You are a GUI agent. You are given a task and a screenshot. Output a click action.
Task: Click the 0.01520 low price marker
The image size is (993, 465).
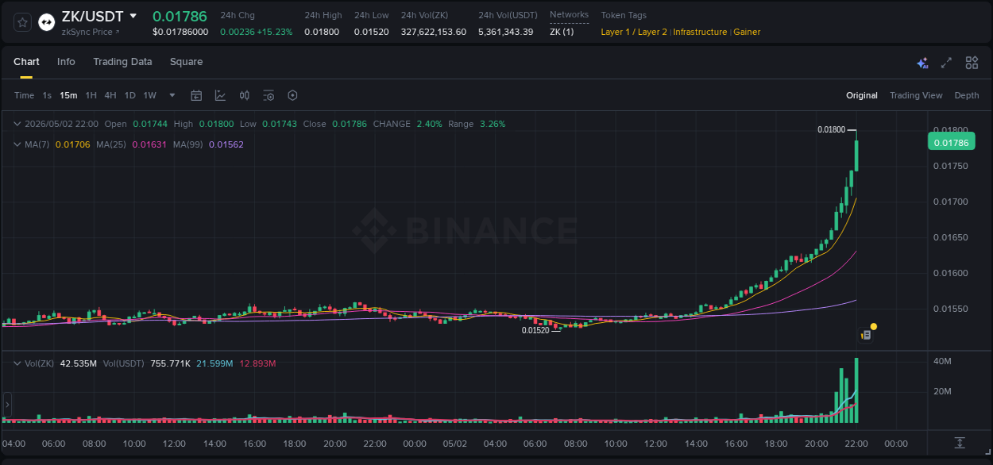[535, 330]
